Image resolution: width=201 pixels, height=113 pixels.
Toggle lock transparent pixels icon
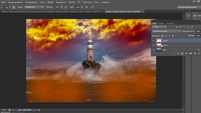point(162,36)
